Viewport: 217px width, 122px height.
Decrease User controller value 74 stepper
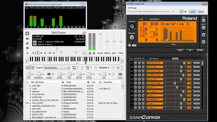(x=113, y=75)
